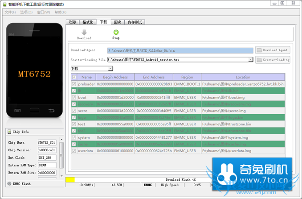
Task: Click the folder icon on Scatter-loading button
Action: 259,59
